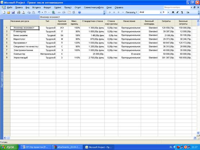Switch to attachments taskbar window

point(68,147)
